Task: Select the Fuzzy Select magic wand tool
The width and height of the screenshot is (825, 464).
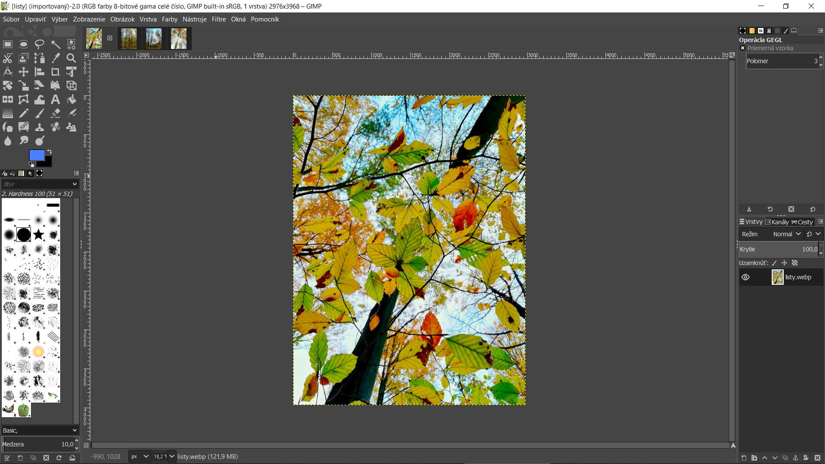Action: tap(55, 44)
